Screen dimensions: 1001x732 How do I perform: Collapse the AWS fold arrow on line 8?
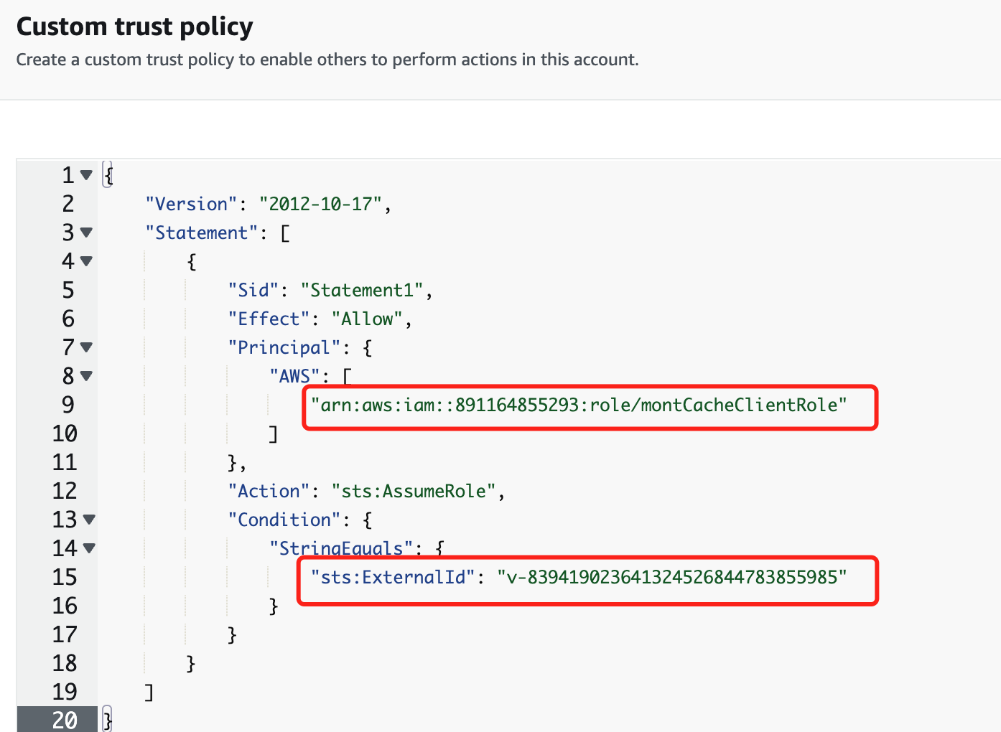tap(86, 376)
